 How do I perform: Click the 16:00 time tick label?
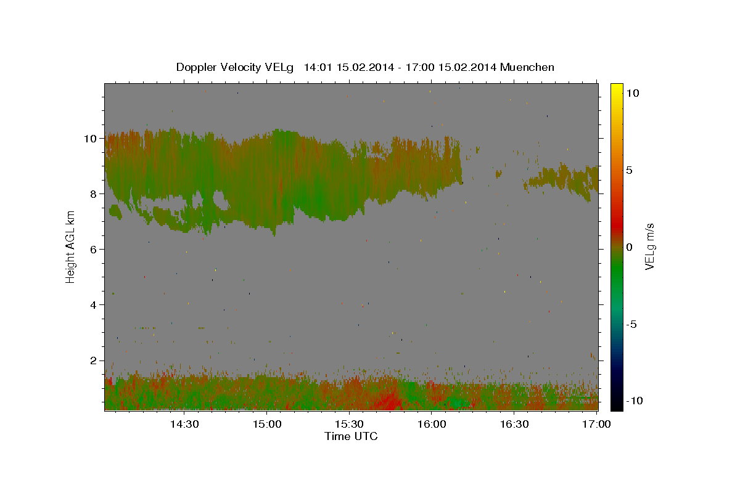[x=432, y=424]
